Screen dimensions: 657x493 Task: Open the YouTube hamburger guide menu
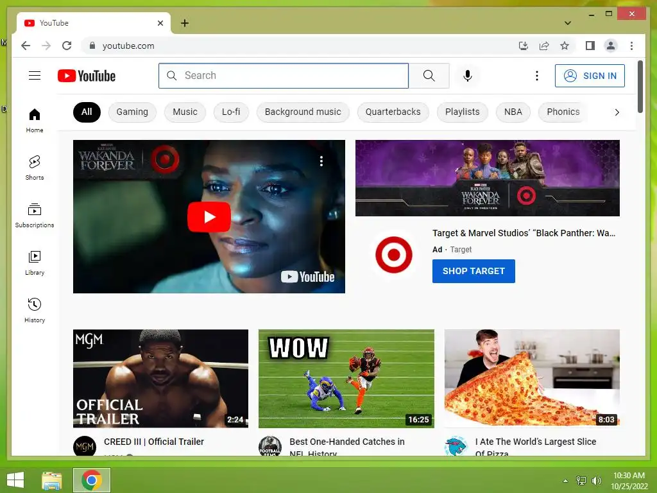coord(35,76)
